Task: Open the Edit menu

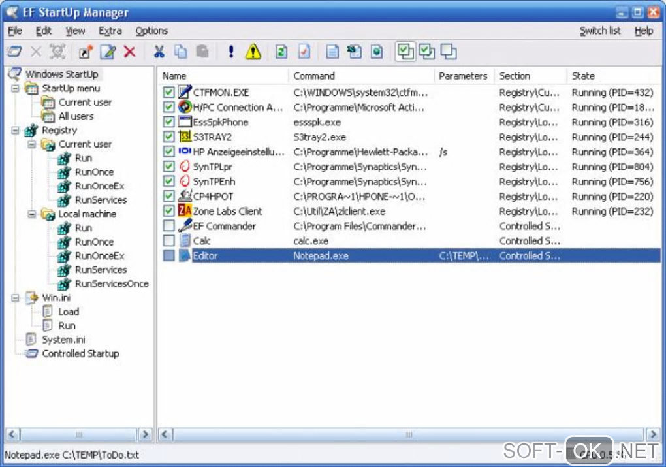Action: (x=43, y=31)
